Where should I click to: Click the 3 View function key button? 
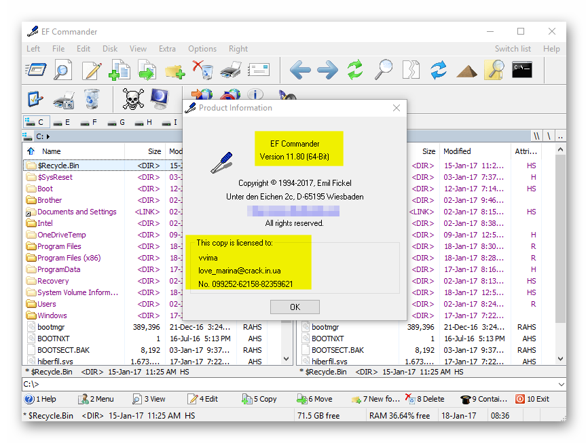point(149,399)
